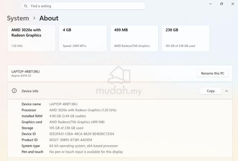The image size is (238, 161).
Task: Click the Product ID label
Action: click(30, 140)
